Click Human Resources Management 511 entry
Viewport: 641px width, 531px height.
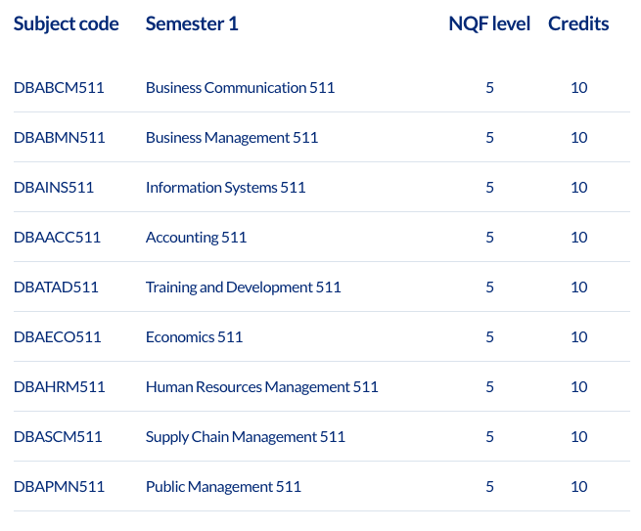click(262, 387)
